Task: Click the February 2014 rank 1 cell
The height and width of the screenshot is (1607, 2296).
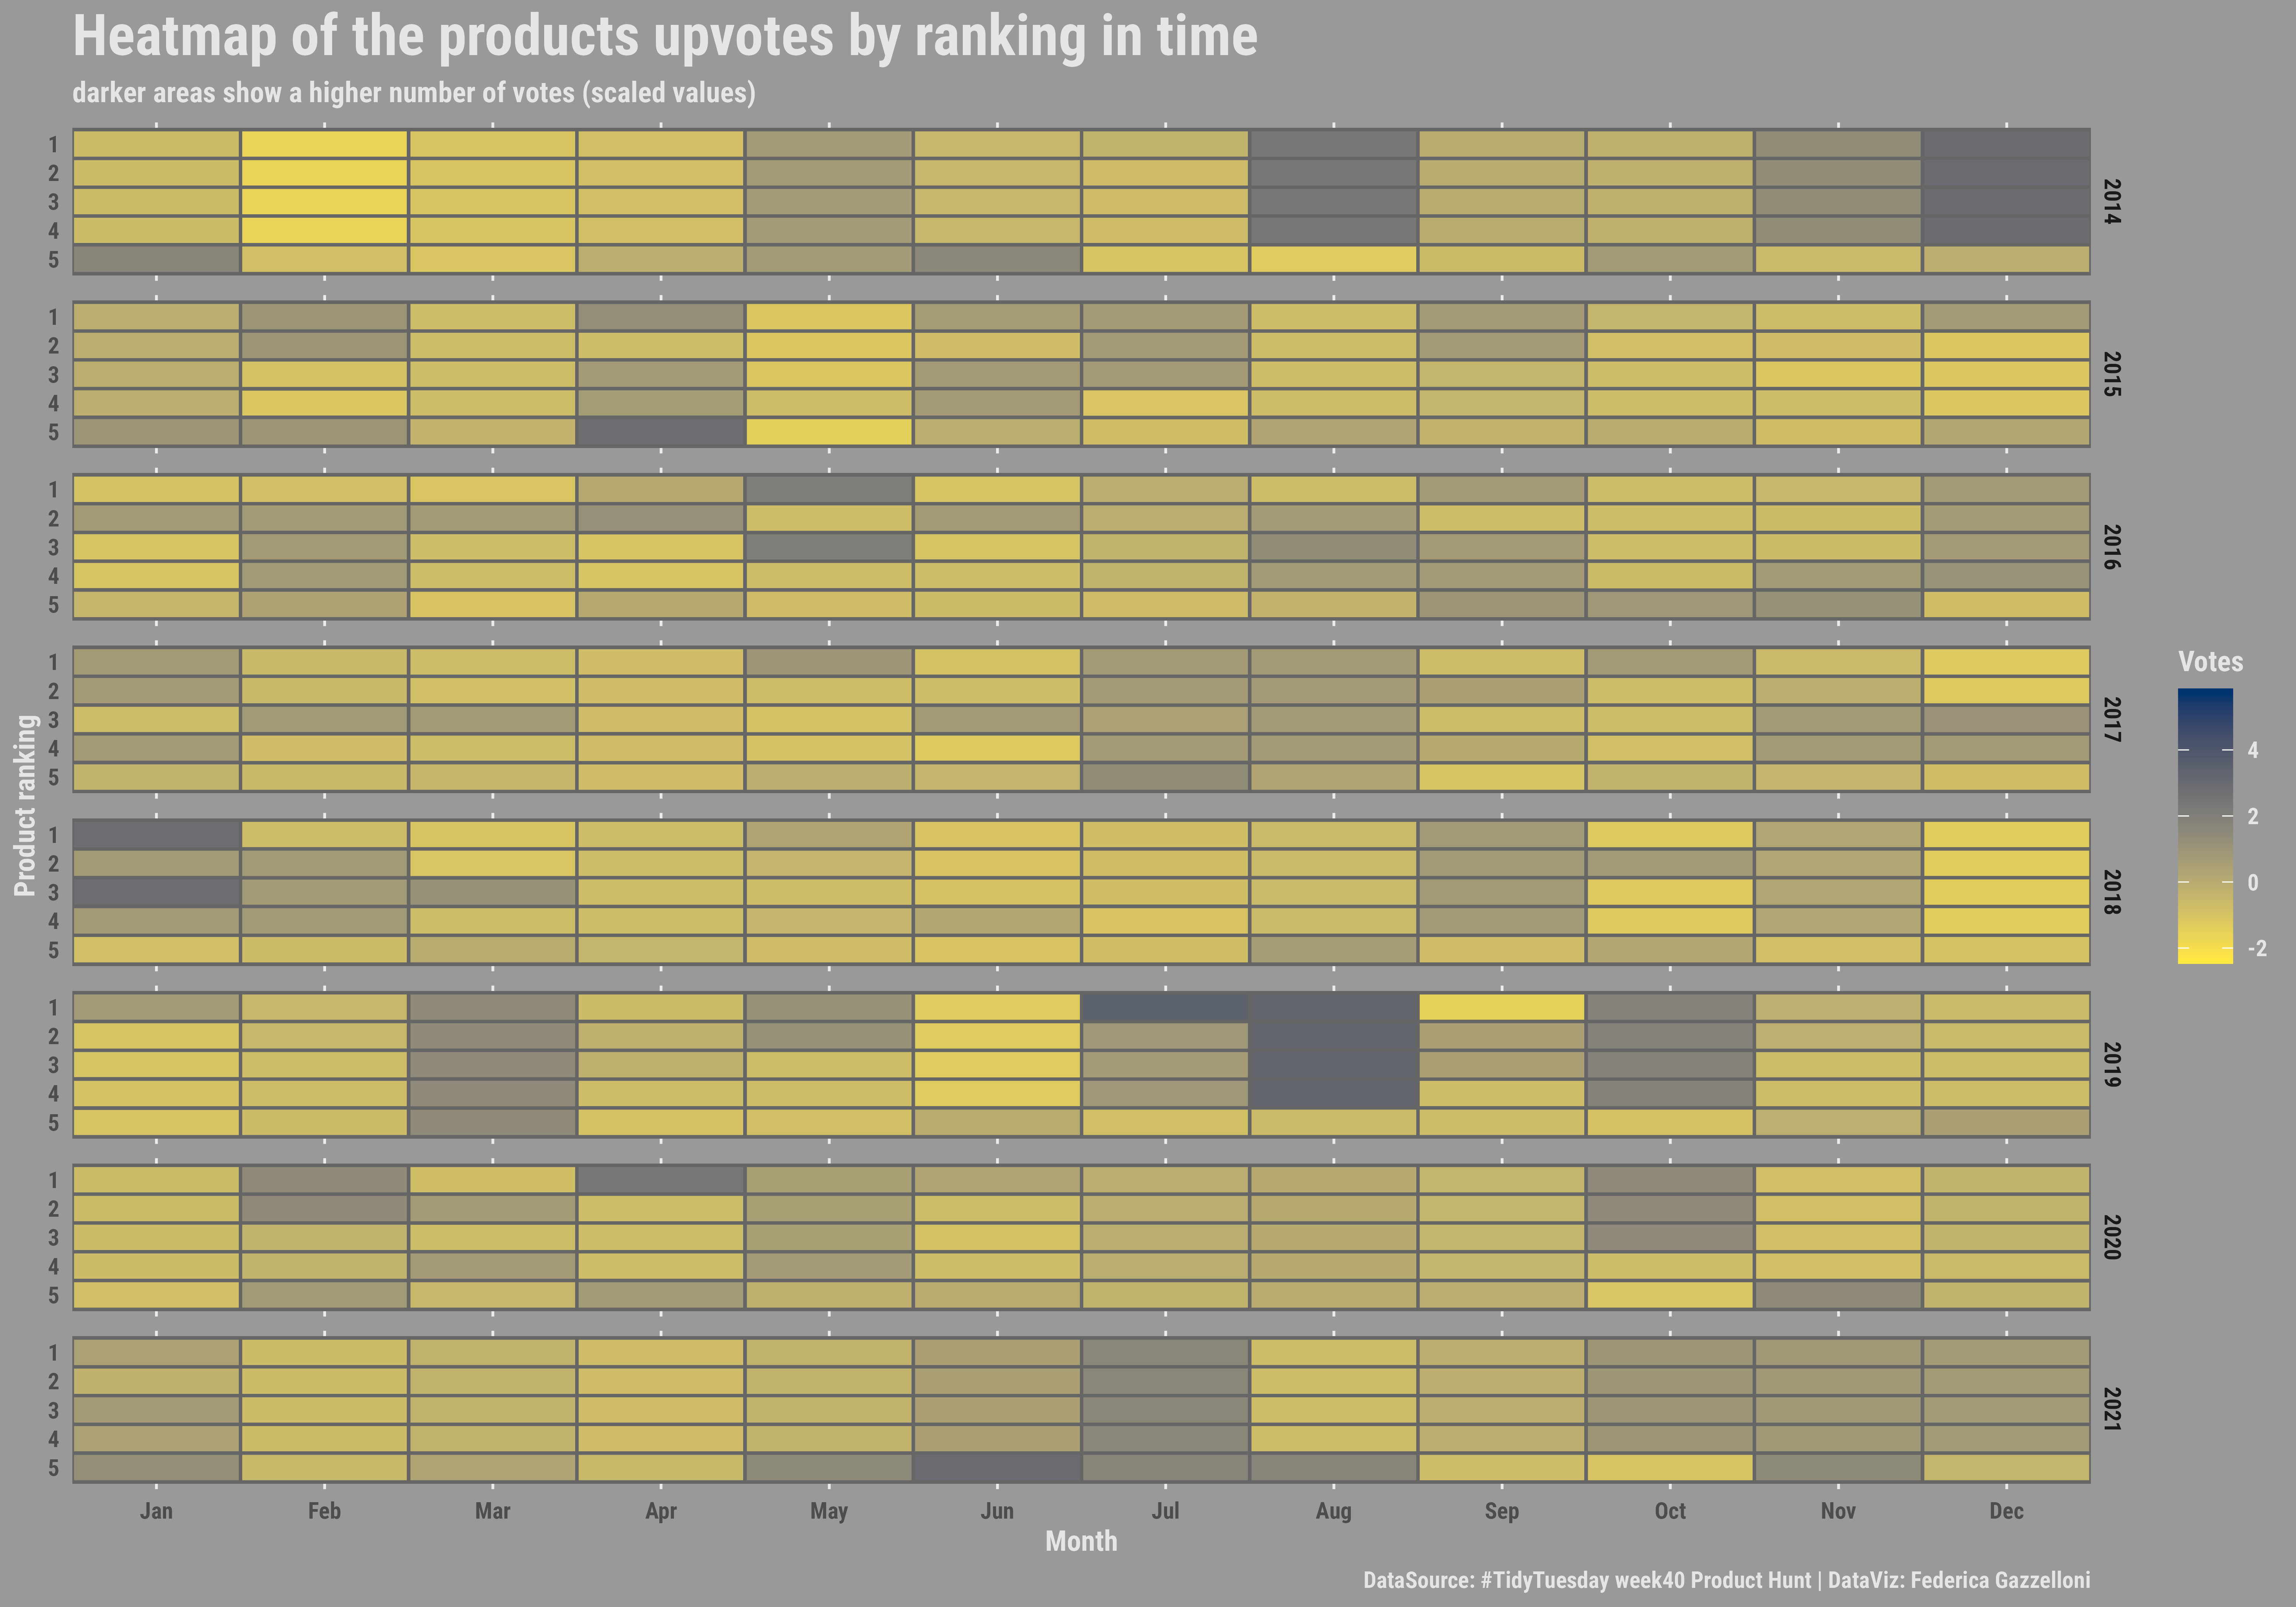Action: (x=324, y=144)
